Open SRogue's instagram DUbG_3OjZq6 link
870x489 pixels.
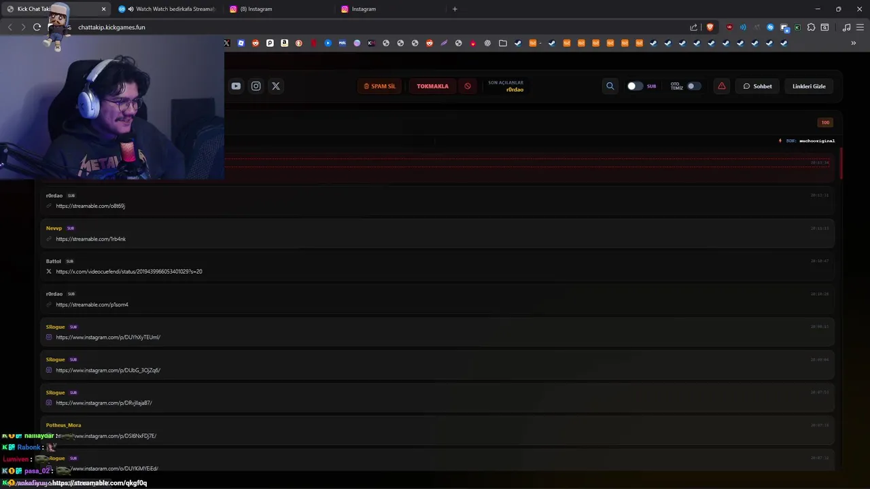pos(108,370)
